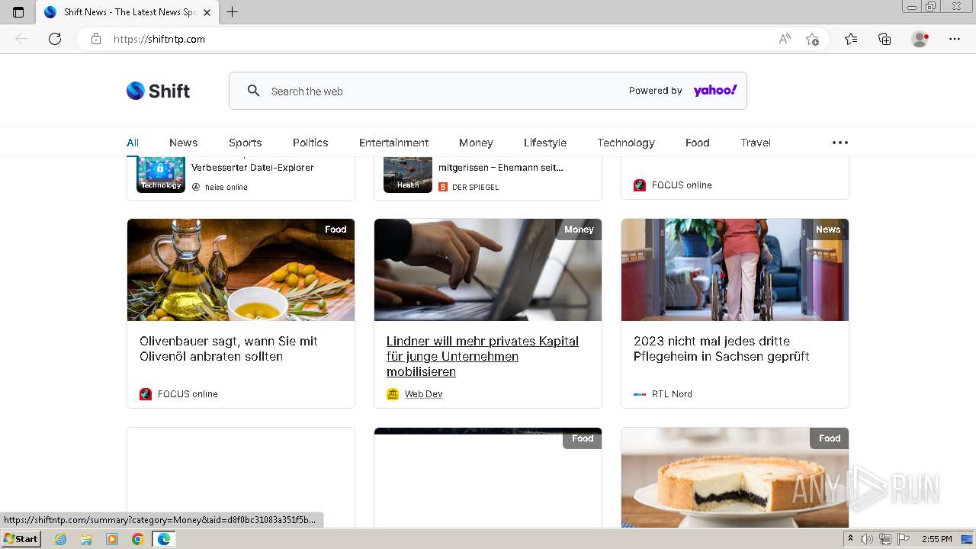
Task: Click the FOCUS online icon in the top right card
Action: (x=640, y=185)
